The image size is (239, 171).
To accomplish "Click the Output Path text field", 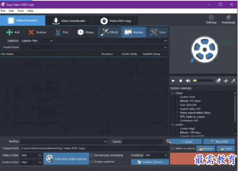I will point(94,148).
